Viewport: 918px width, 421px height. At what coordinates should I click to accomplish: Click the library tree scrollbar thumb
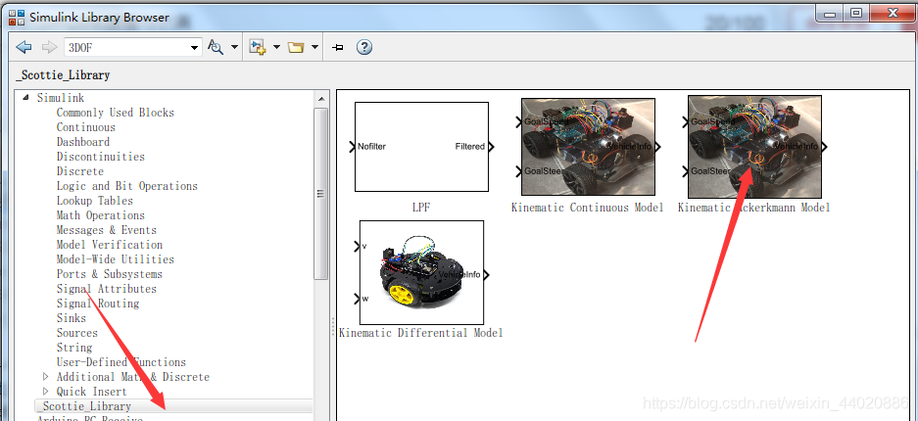click(320, 194)
